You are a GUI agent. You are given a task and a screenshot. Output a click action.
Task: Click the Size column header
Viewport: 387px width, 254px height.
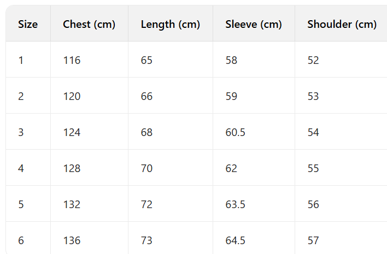point(28,24)
